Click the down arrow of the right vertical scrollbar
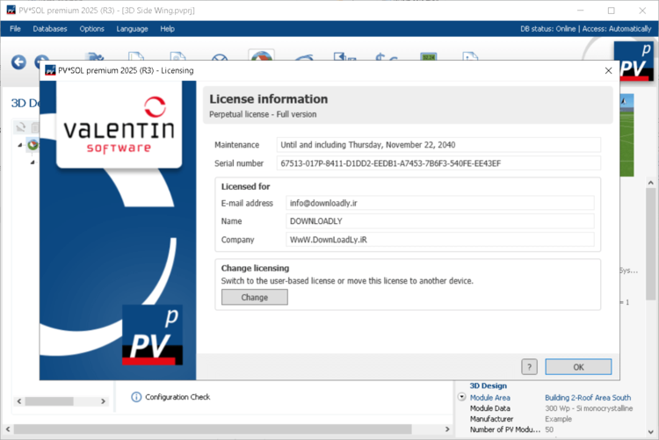Screen dimensions: 659x440 (650, 431)
